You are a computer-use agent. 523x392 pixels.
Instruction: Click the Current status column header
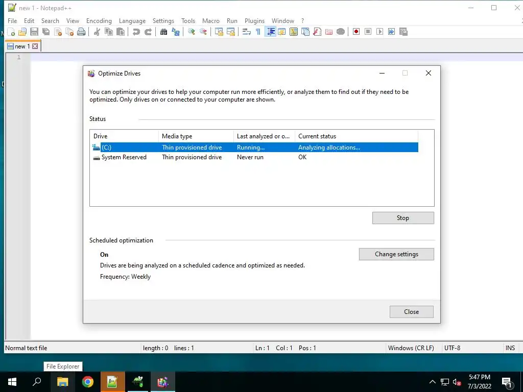[x=356, y=136]
